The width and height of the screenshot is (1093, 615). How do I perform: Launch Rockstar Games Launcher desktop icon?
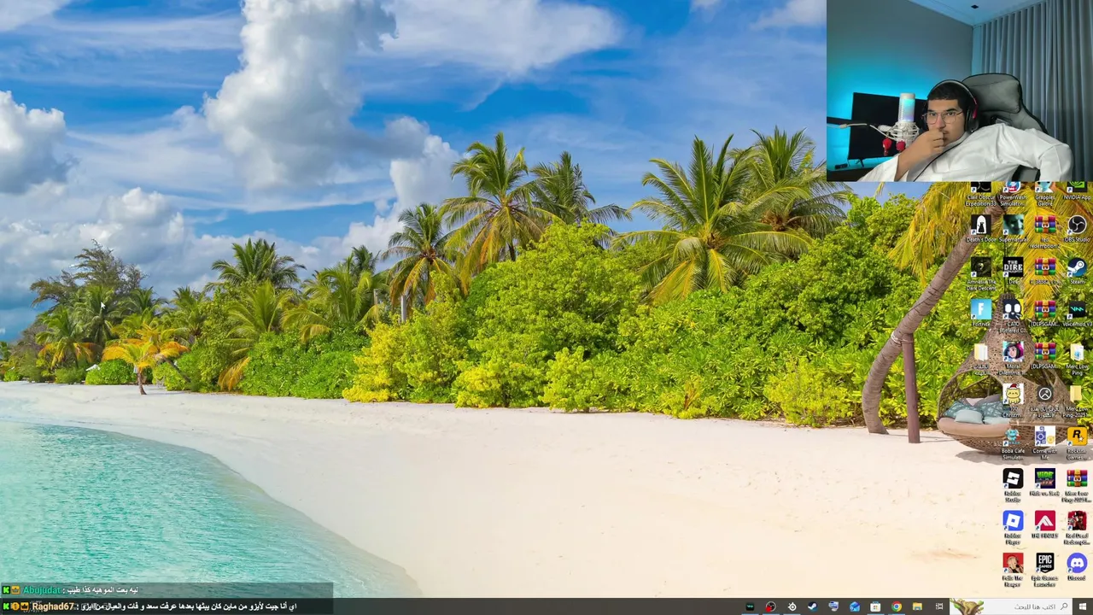[x=1077, y=442]
